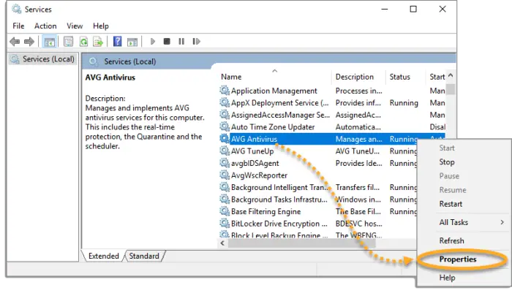Open the Help menu in menu bar
This screenshot has height=293, width=512.
pos(101,26)
